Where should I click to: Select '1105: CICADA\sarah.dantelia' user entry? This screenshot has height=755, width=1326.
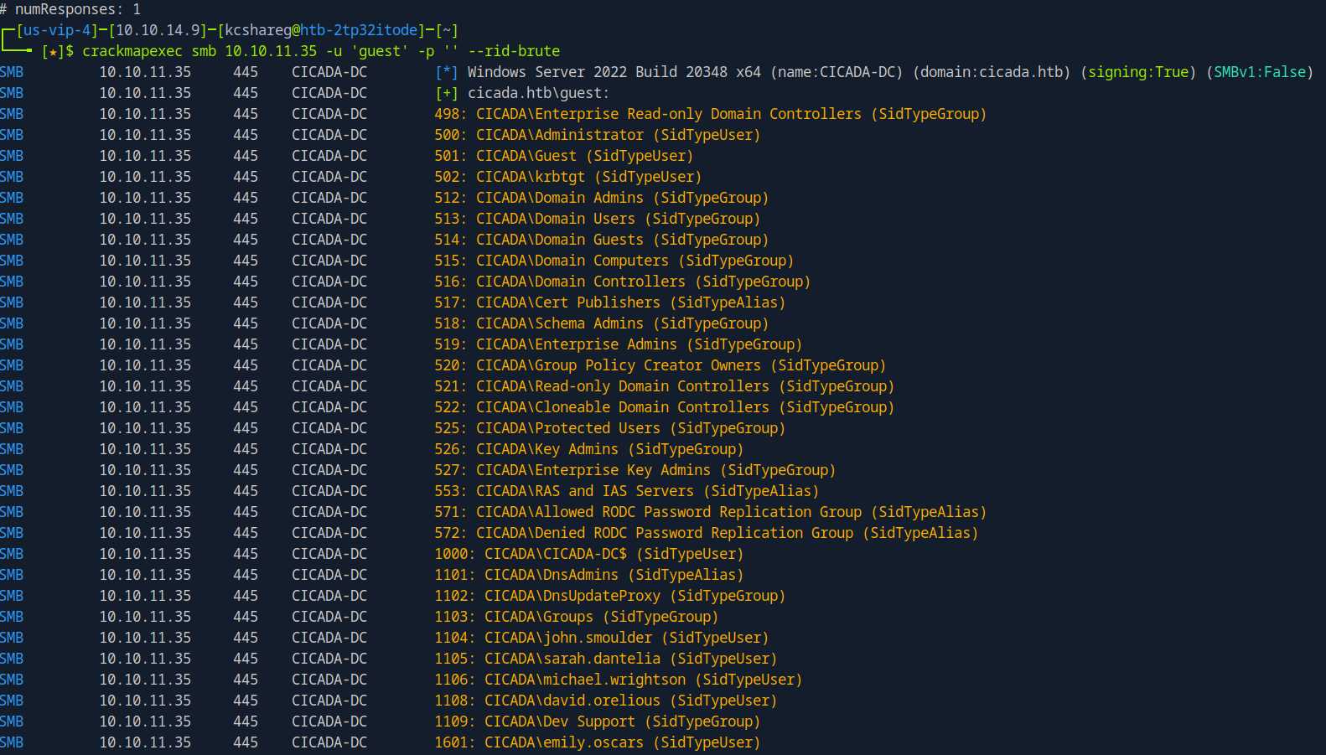(606, 659)
